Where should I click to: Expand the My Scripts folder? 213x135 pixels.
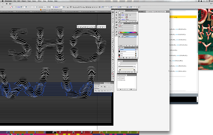pyautogui.click(x=118, y=80)
